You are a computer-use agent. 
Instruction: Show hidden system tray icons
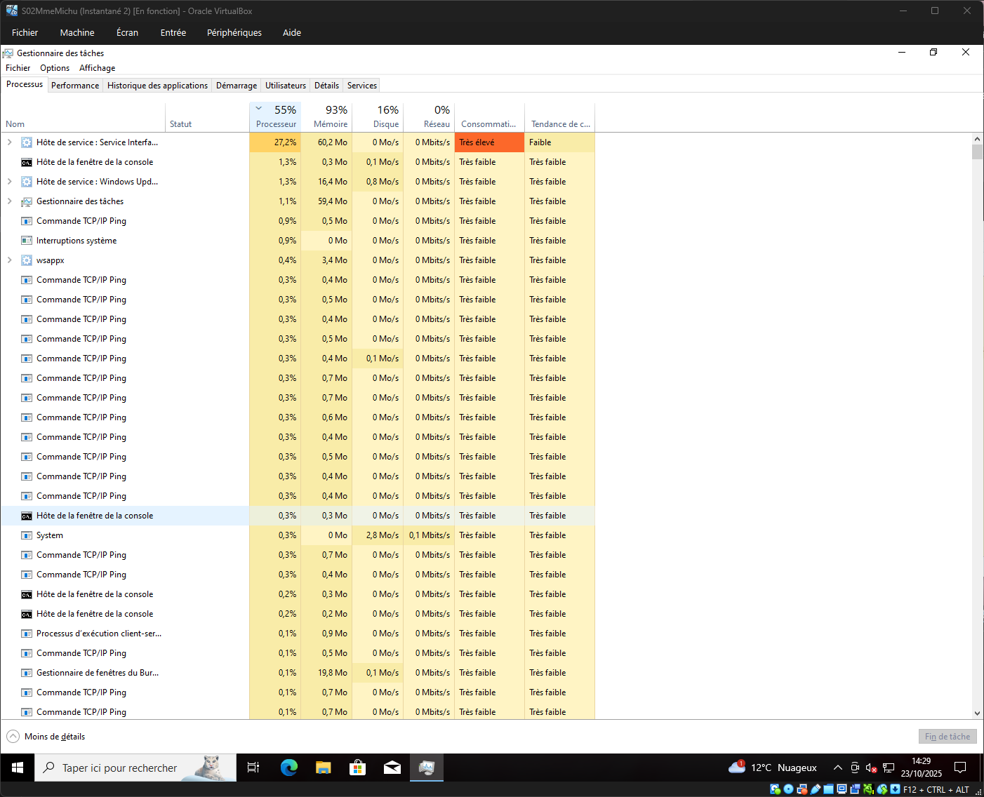click(837, 768)
